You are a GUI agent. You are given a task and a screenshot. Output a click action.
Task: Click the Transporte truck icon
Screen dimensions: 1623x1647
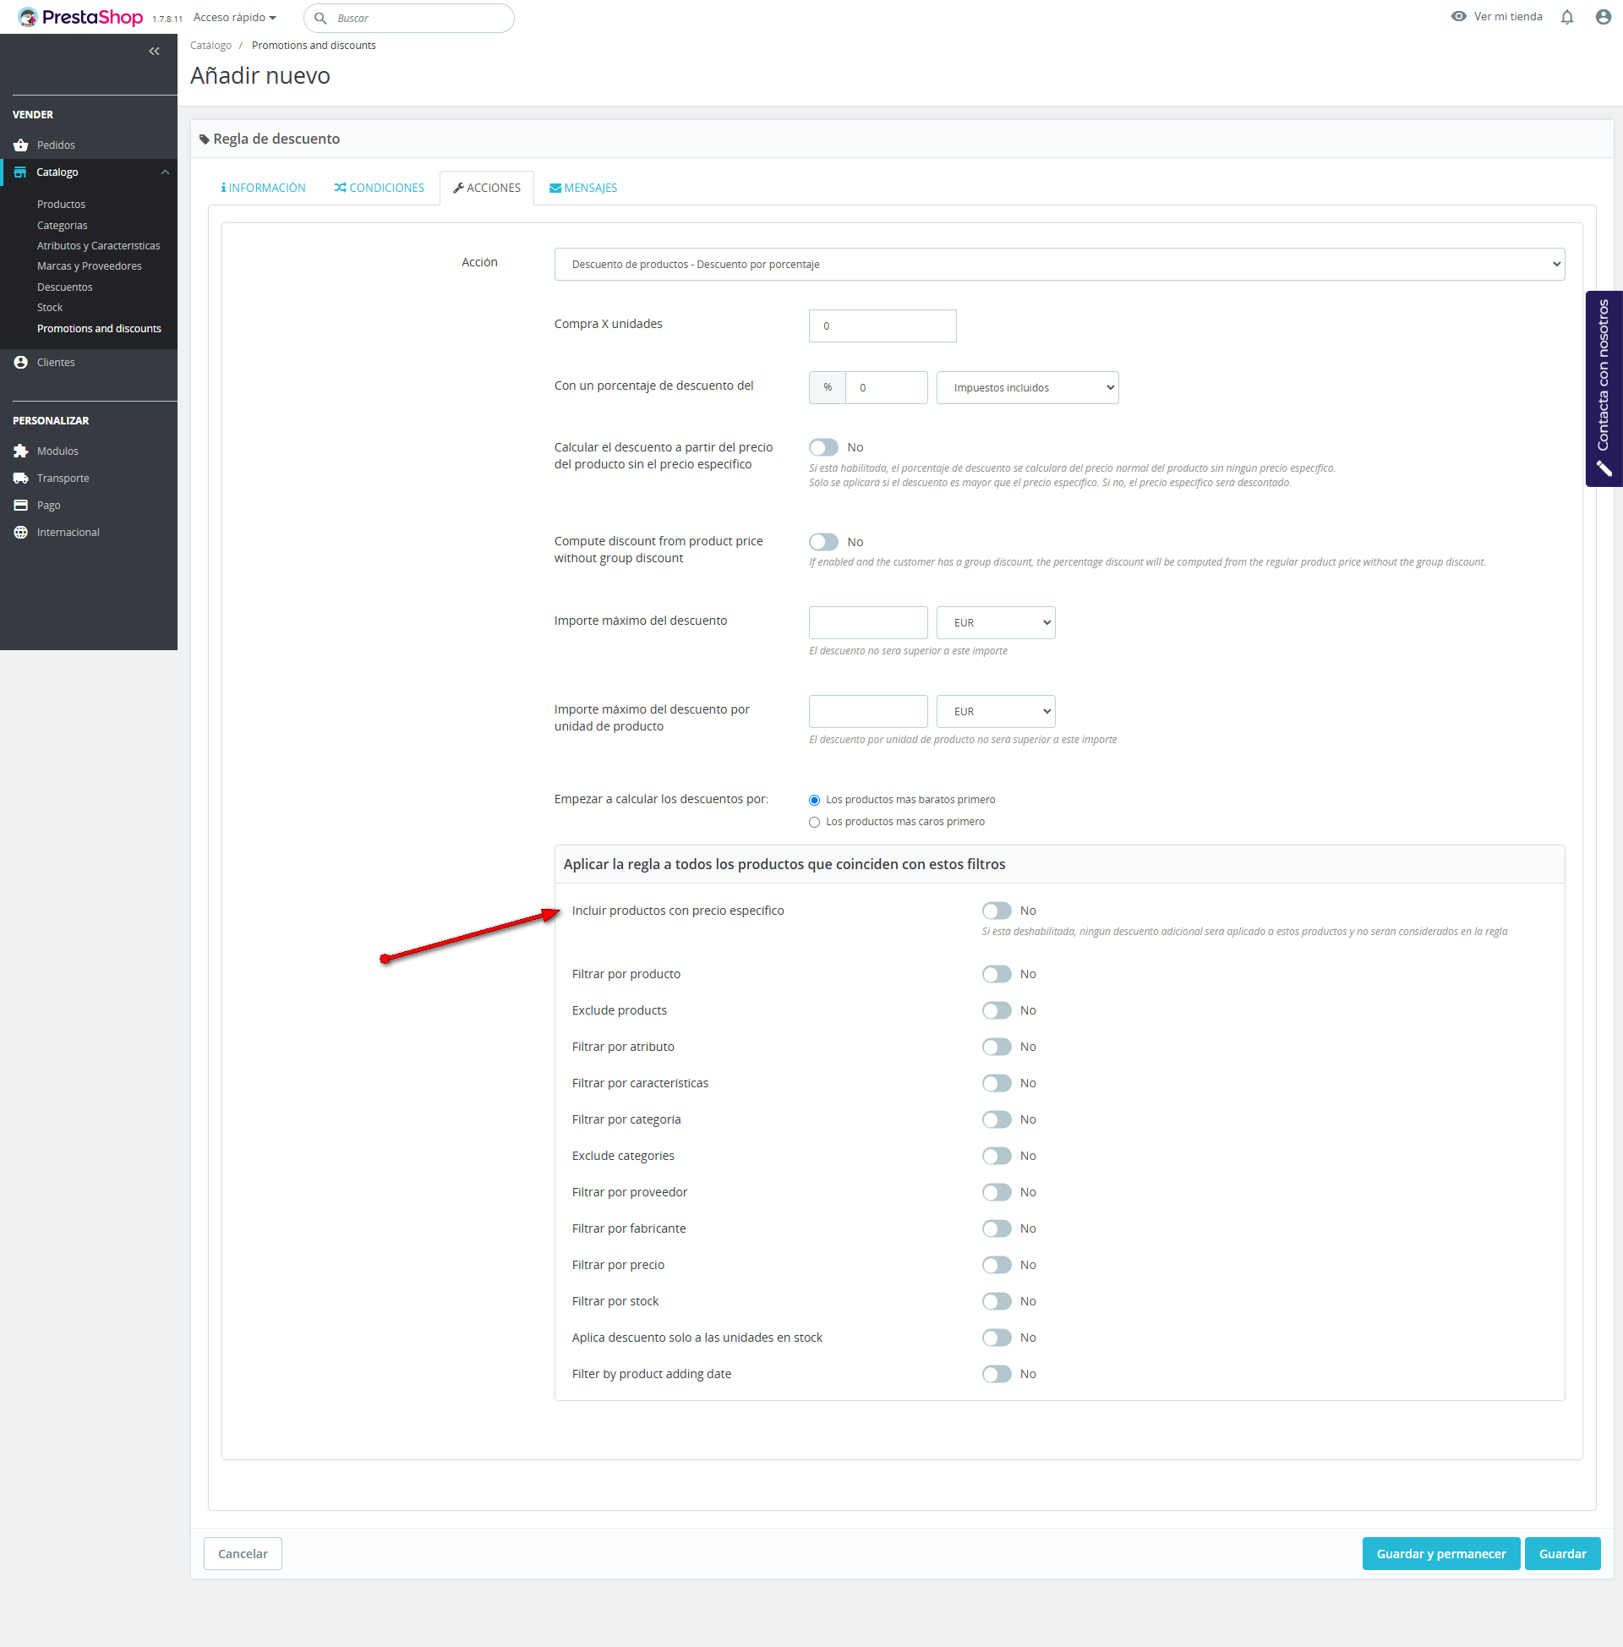pos(21,479)
